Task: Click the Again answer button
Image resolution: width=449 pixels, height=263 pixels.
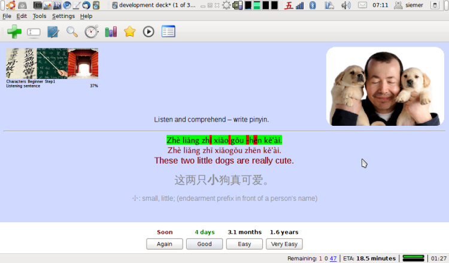Action: [165, 244]
